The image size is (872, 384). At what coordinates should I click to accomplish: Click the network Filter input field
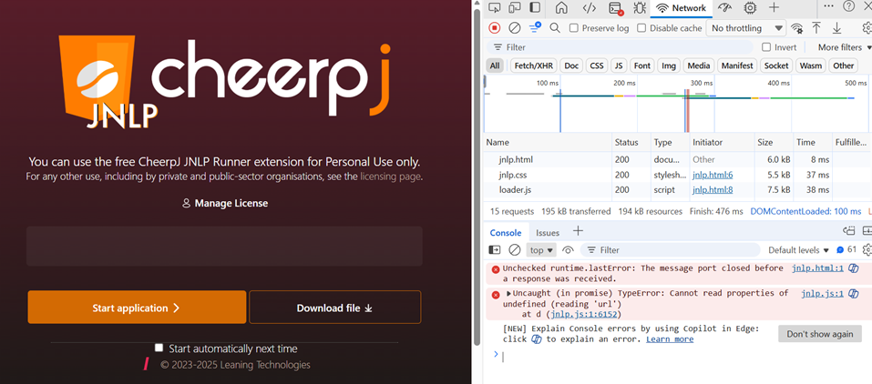click(621, 47)
